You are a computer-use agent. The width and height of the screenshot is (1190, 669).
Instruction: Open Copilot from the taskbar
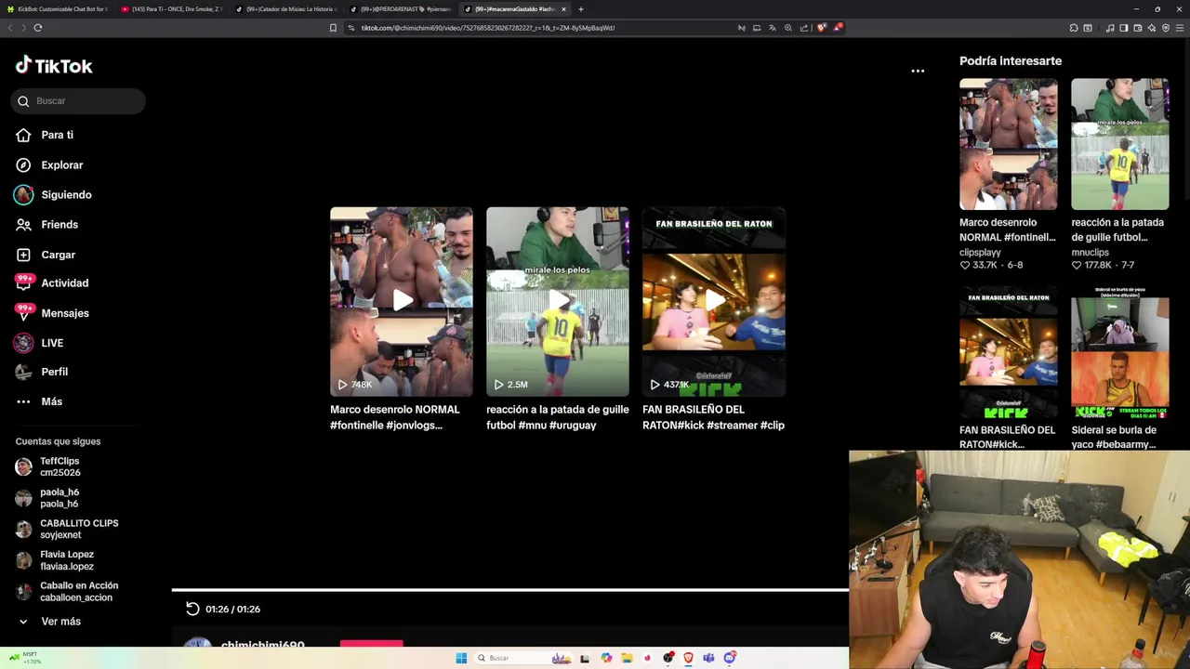click(606, 658)
